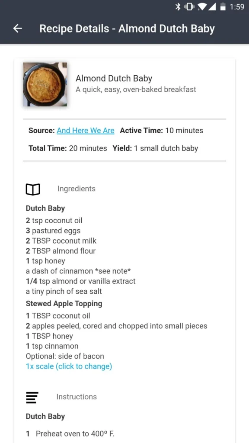Change the 1x scale setting
This screenshot has width=249, height=443.
pyautogui.click(x=69, y=366)
